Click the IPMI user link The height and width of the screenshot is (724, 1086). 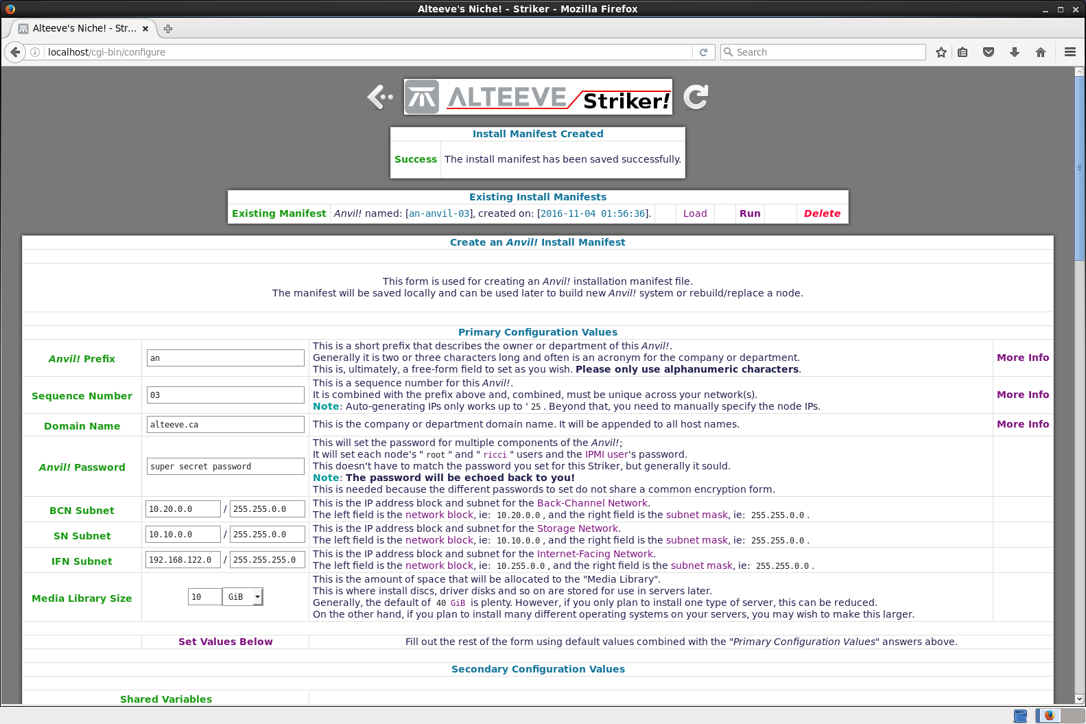606,454
